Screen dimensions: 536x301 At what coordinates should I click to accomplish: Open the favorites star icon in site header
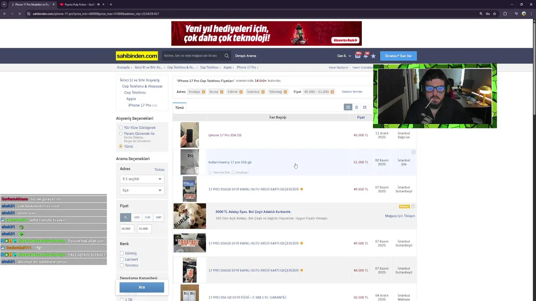(x=373, y=56)
